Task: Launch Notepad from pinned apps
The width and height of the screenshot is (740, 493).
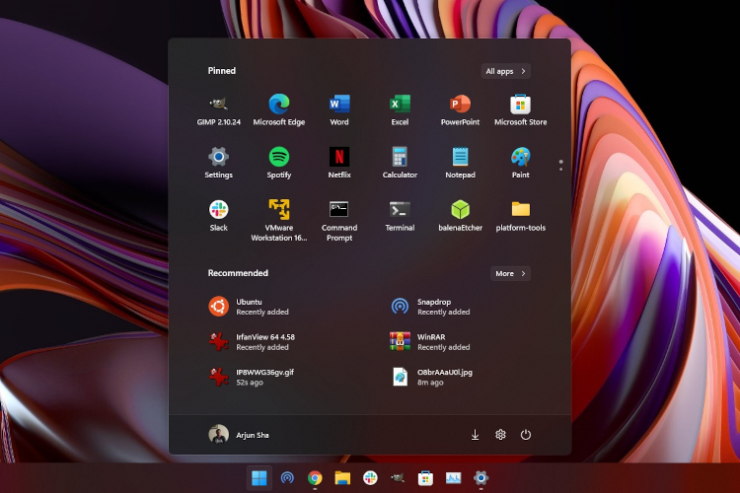Action: pos(460,164)
